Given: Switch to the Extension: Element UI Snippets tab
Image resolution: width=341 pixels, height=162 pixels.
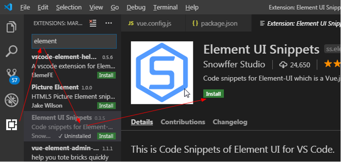Looking at the screenshot, I should click(296, 23).
